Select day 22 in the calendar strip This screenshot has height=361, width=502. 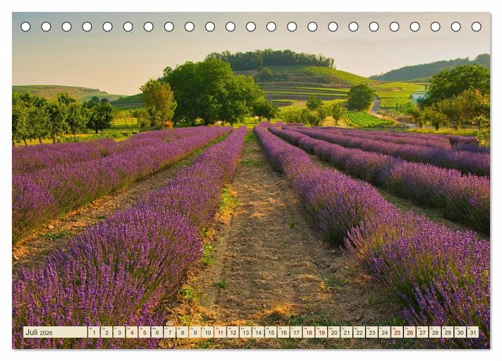point(359,333)
